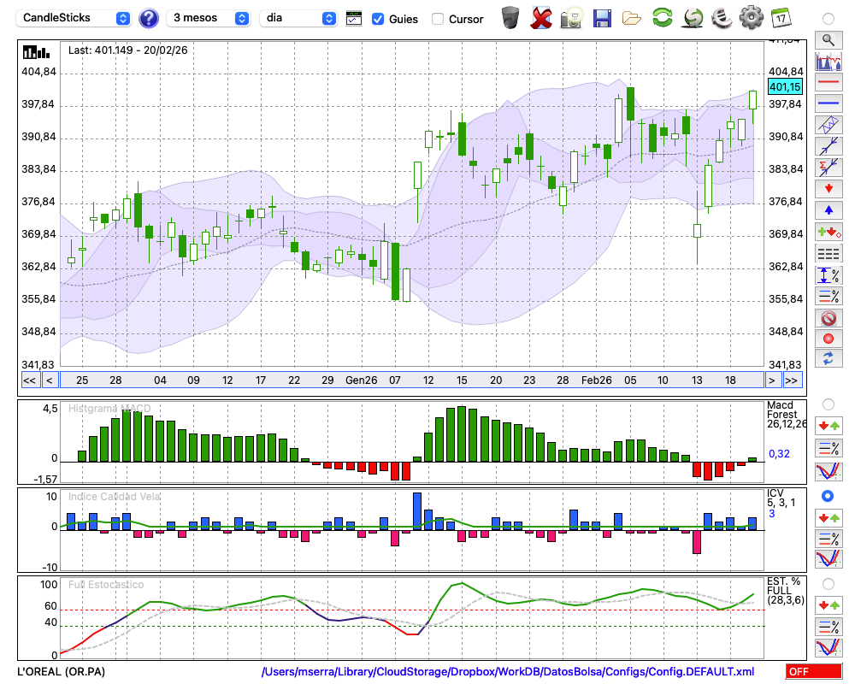Click the green refresh arrows icon
The image size is (855, 684).
662,18
